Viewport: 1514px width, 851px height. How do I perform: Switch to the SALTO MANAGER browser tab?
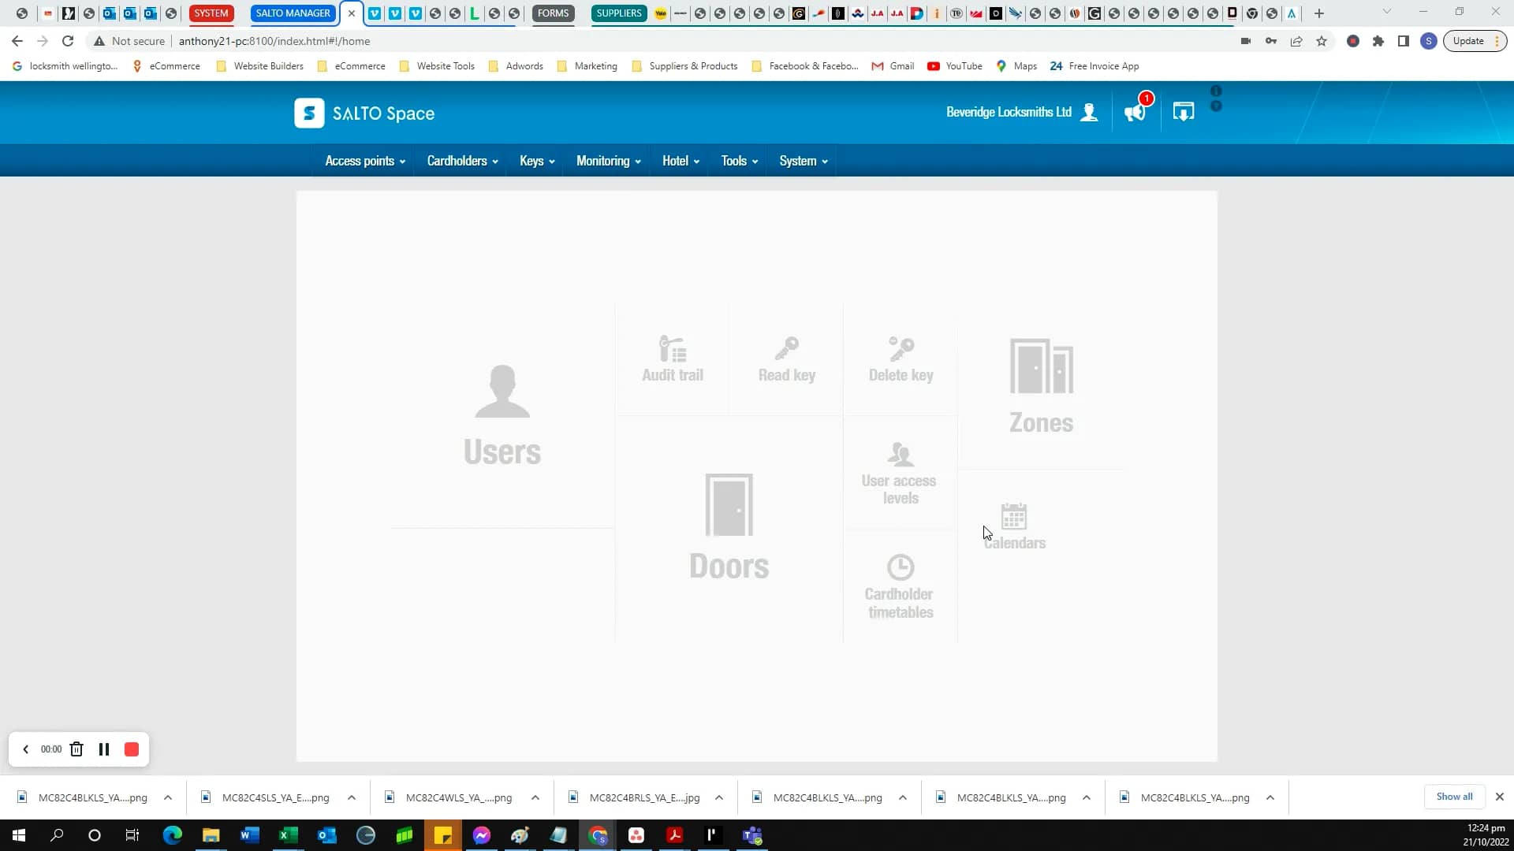292,13
